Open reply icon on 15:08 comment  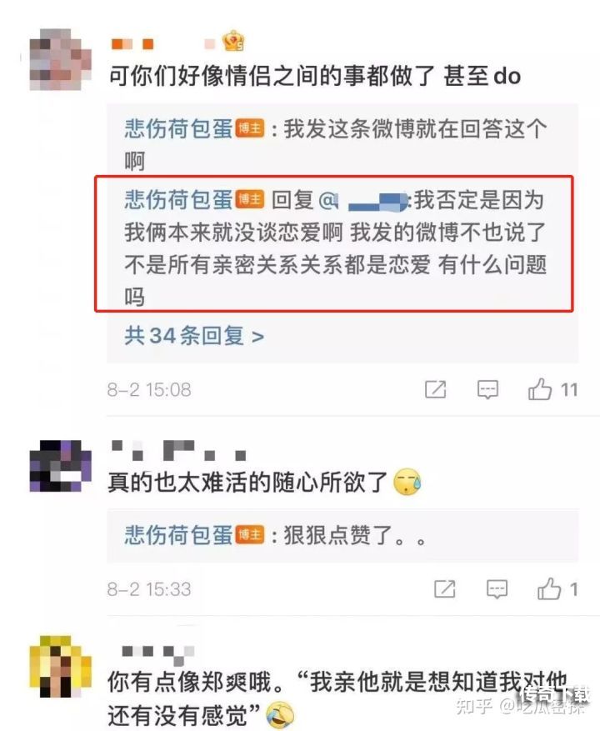(487, 389)
